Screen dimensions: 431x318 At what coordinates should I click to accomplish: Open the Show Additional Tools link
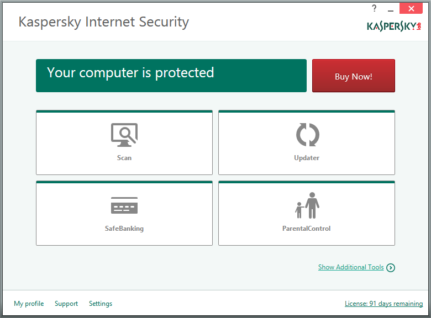[x=351, y=267]
